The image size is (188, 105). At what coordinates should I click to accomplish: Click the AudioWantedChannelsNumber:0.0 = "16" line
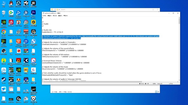62,38
